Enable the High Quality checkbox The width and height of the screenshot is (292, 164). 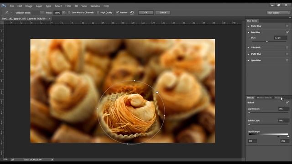pyautogui.click(x=98, y=13)
